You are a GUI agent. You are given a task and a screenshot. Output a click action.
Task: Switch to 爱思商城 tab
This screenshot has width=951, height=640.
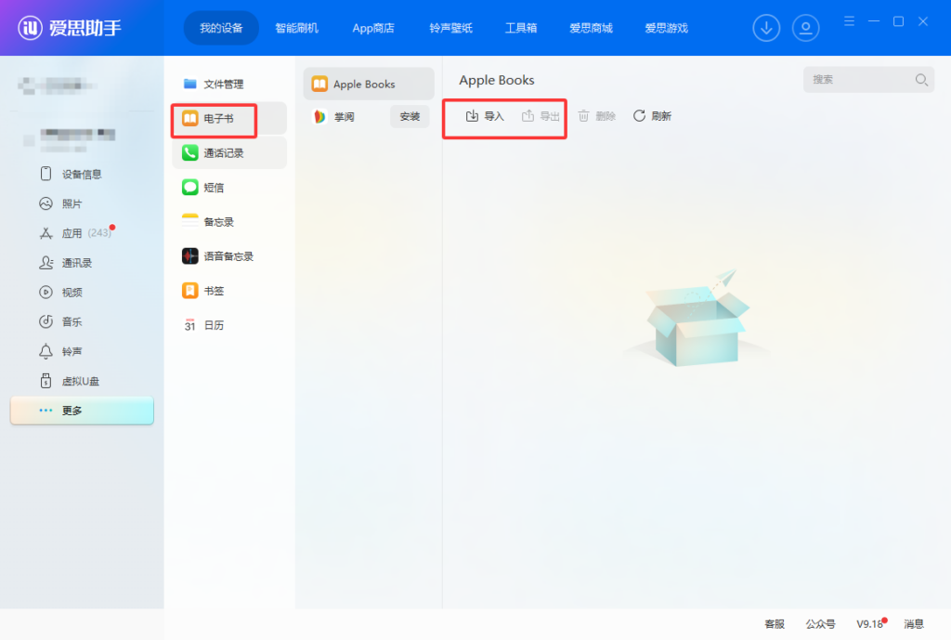pyautogui.click(x=591, y=28)
